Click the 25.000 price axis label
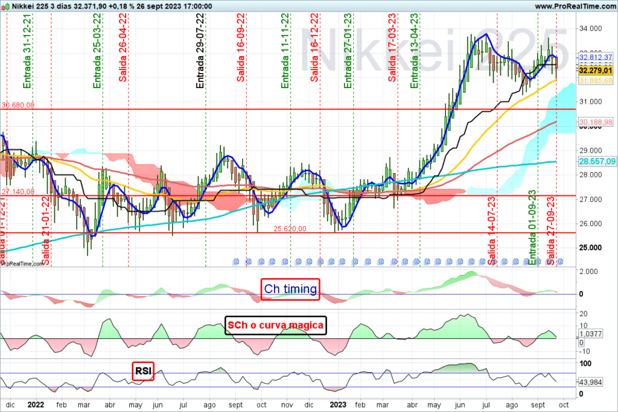618x412 pixels. (x=590, y=248)
